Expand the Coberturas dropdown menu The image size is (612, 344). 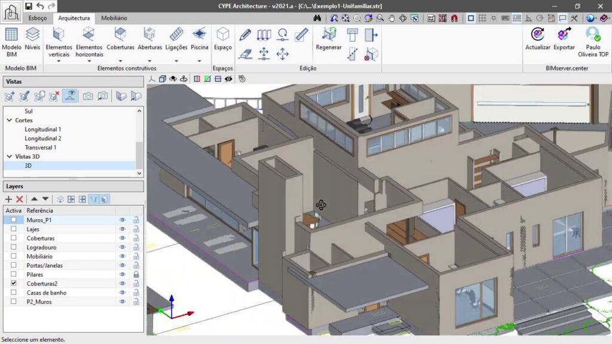[120, 60]
